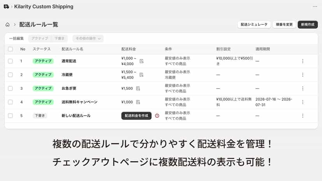Go to home via house icon
Viewport: 322px width, 181px height.
(8, 24)
